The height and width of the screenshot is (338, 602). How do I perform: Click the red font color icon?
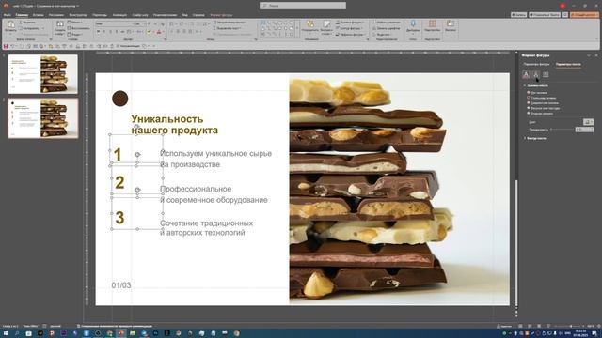click(x=159, y=32)
